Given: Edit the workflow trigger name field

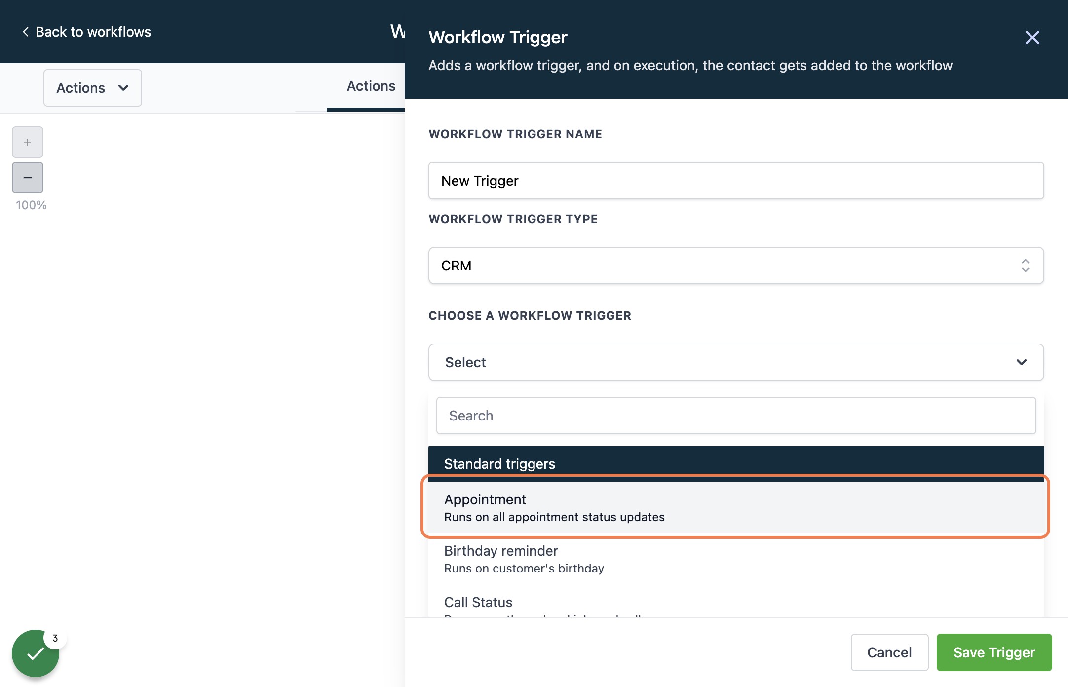Looking at the screenshot, I should (x=736, y=181).
